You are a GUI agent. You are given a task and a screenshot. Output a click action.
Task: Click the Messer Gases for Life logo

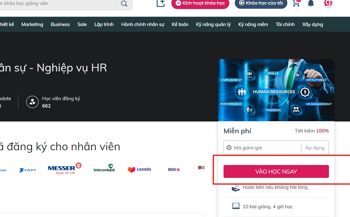point(65,169)
